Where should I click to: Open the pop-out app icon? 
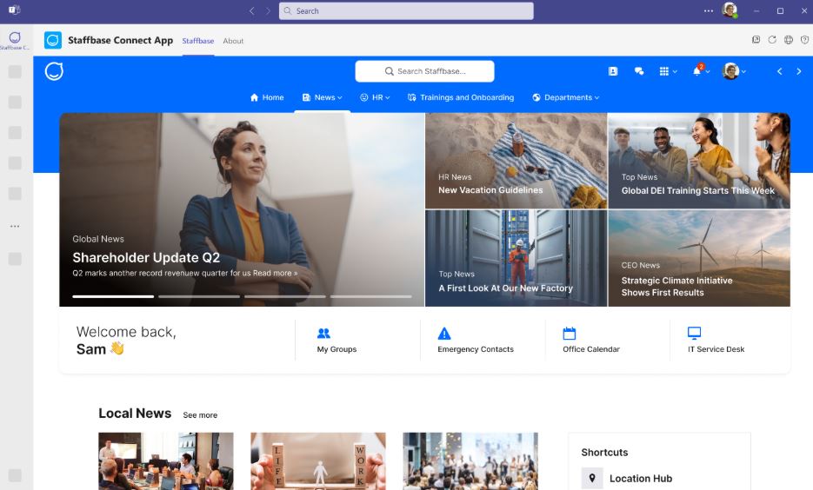pyautogui.click(x=756, y=40)
